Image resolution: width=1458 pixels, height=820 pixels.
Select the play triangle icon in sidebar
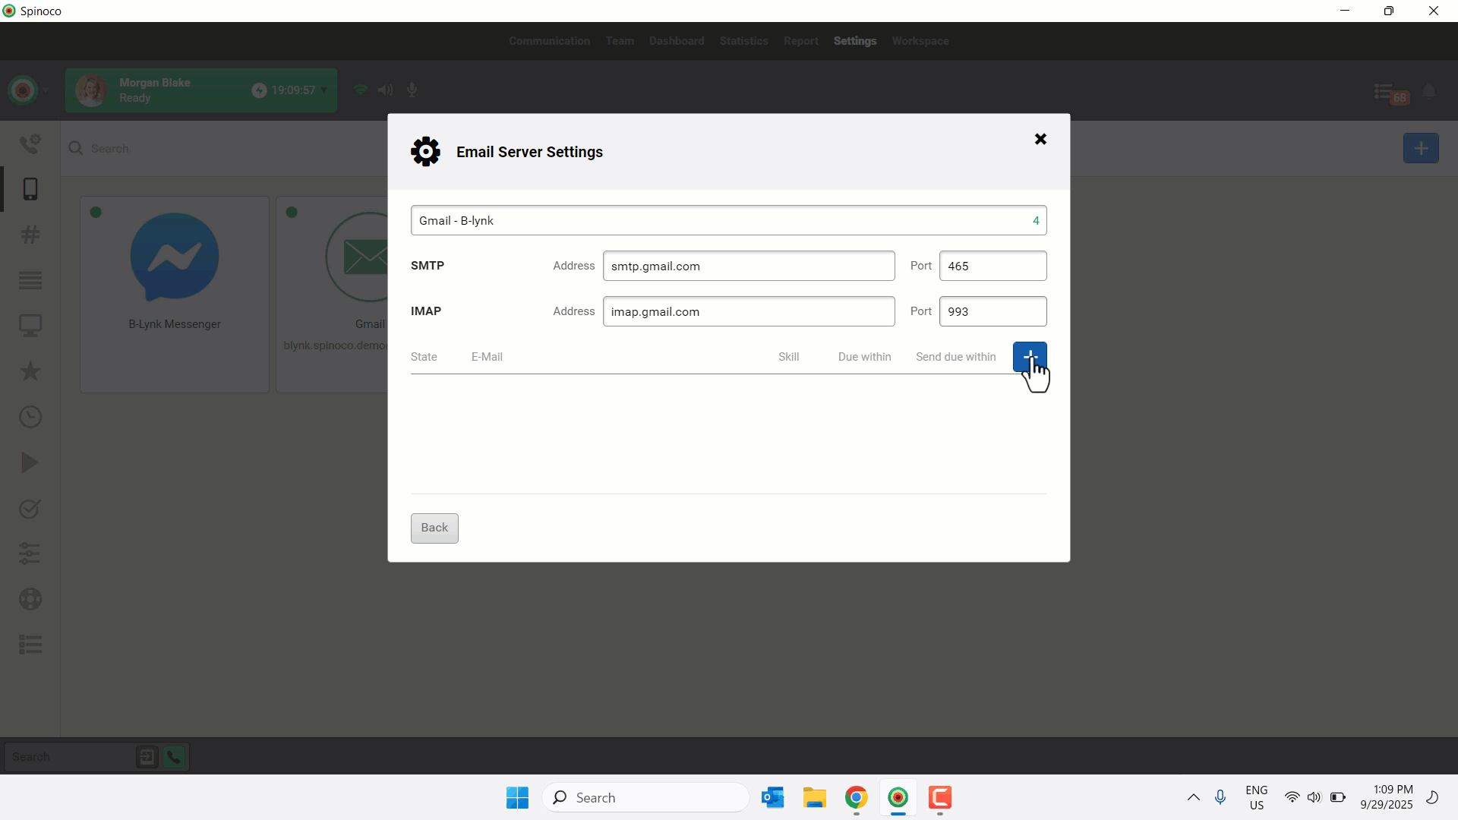[30, 462]
